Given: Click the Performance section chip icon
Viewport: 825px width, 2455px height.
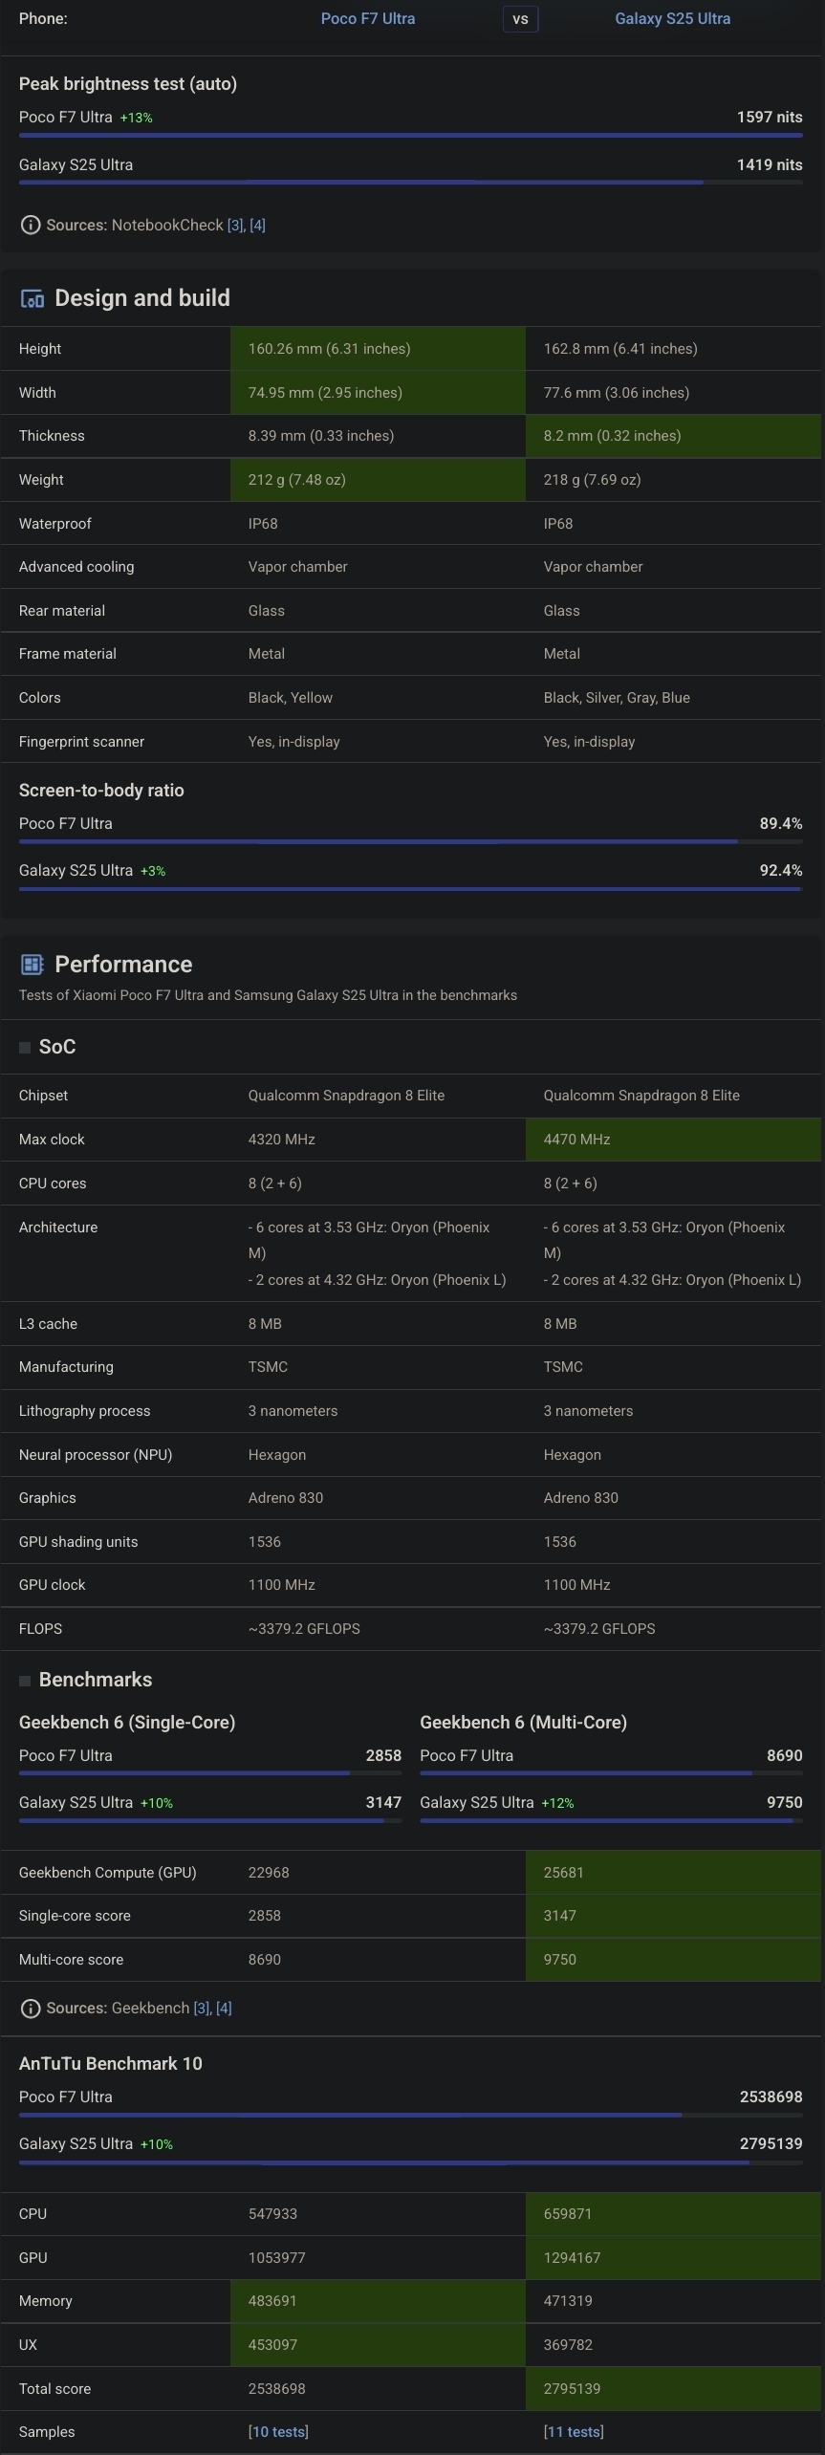Looking at the screenshot, I should (32, 965).
